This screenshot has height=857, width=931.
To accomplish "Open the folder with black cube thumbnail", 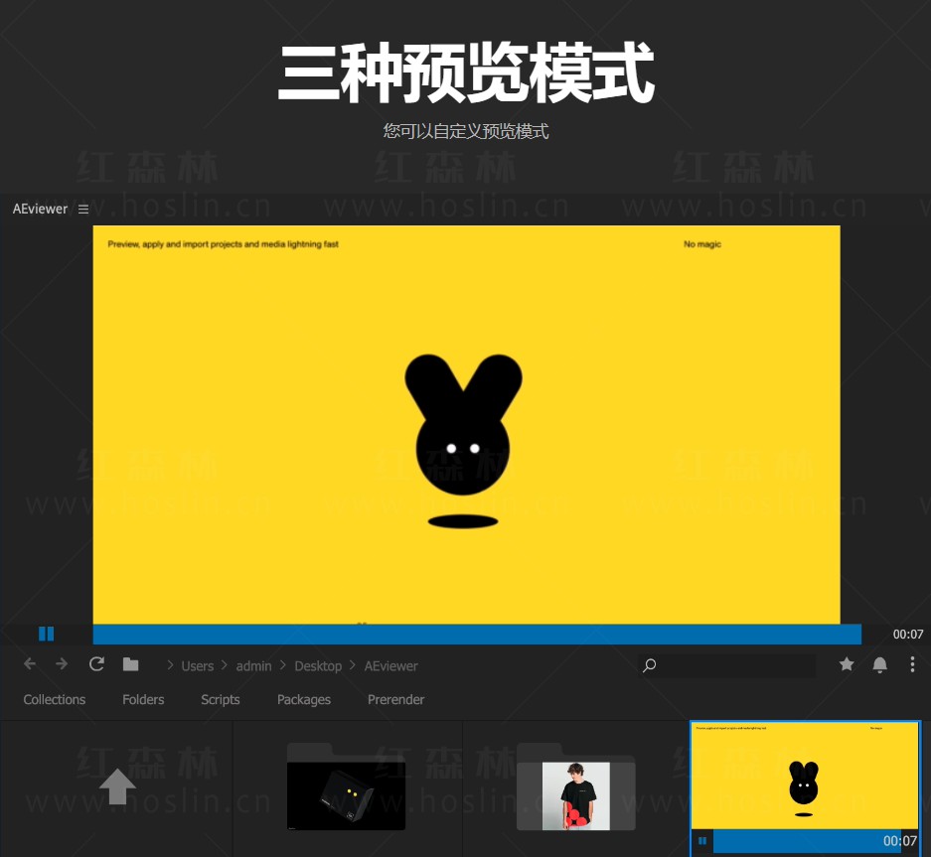I will pos(346,786).
